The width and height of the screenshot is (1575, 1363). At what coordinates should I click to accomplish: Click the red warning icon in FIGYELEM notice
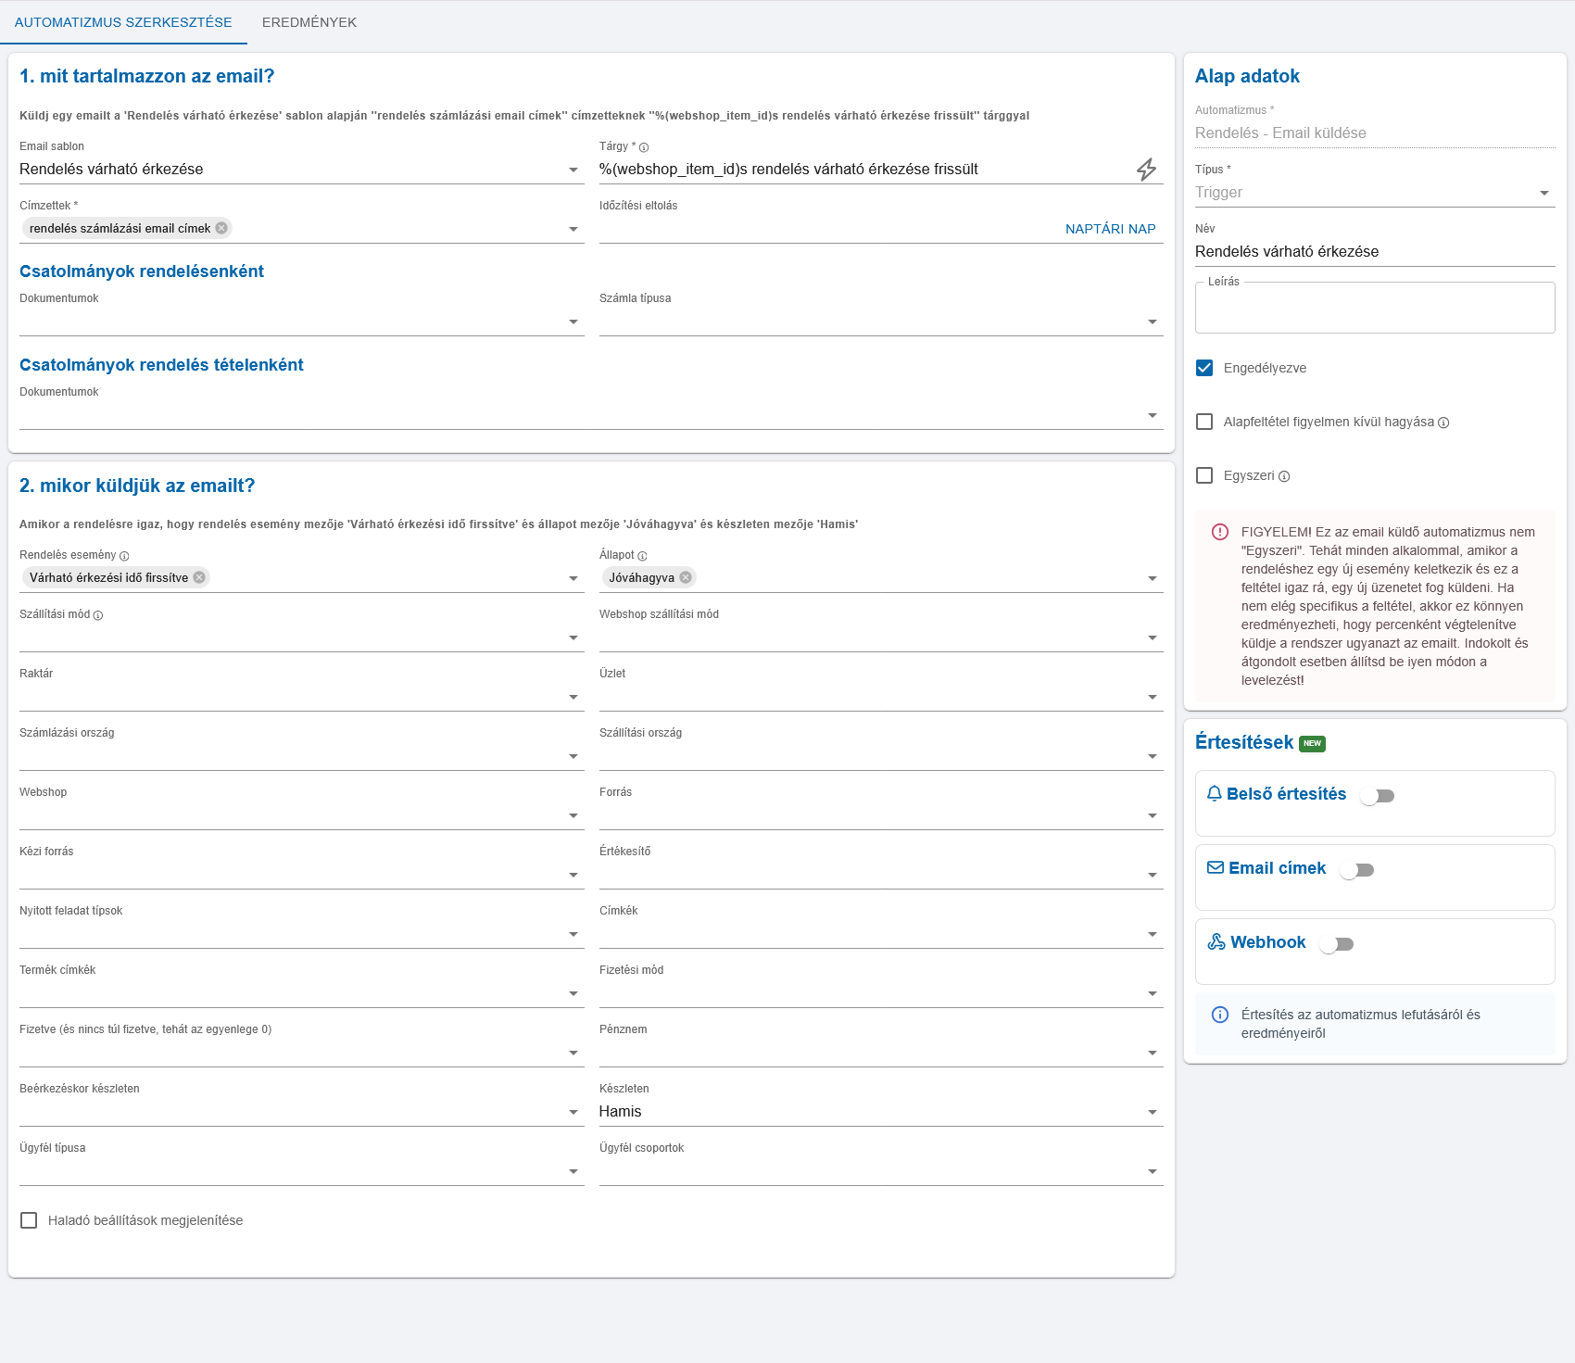tap(1220, 532)
